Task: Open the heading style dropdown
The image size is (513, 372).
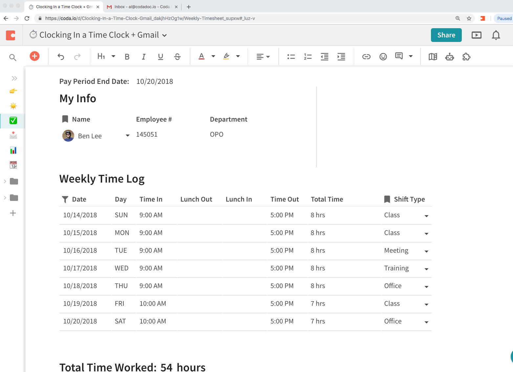Action: pos(113,56)
